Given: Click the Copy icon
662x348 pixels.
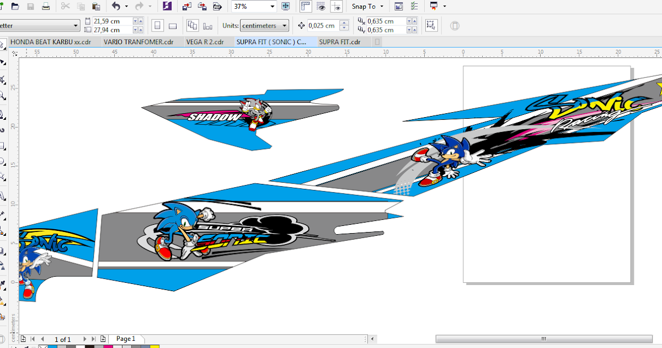Looking at the screenshot, I should tap(81, 7).
